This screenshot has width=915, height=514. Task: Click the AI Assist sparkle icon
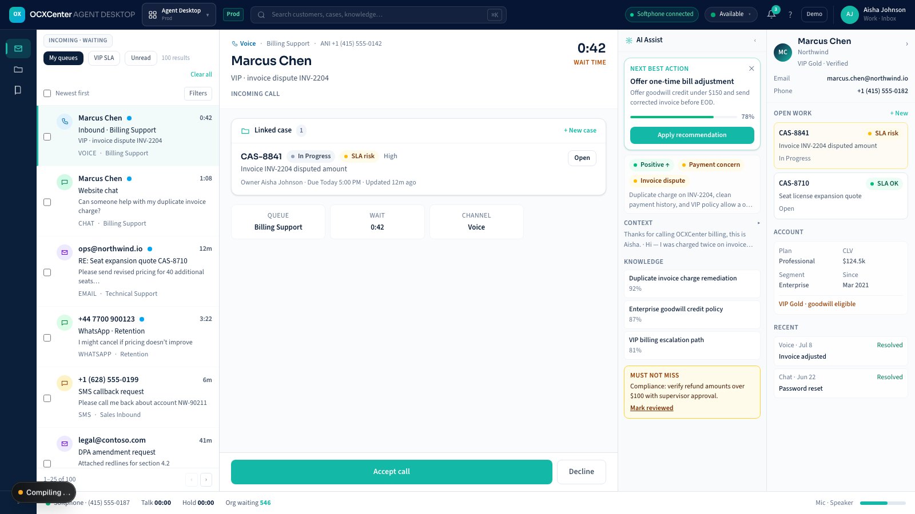coord(629,40)
